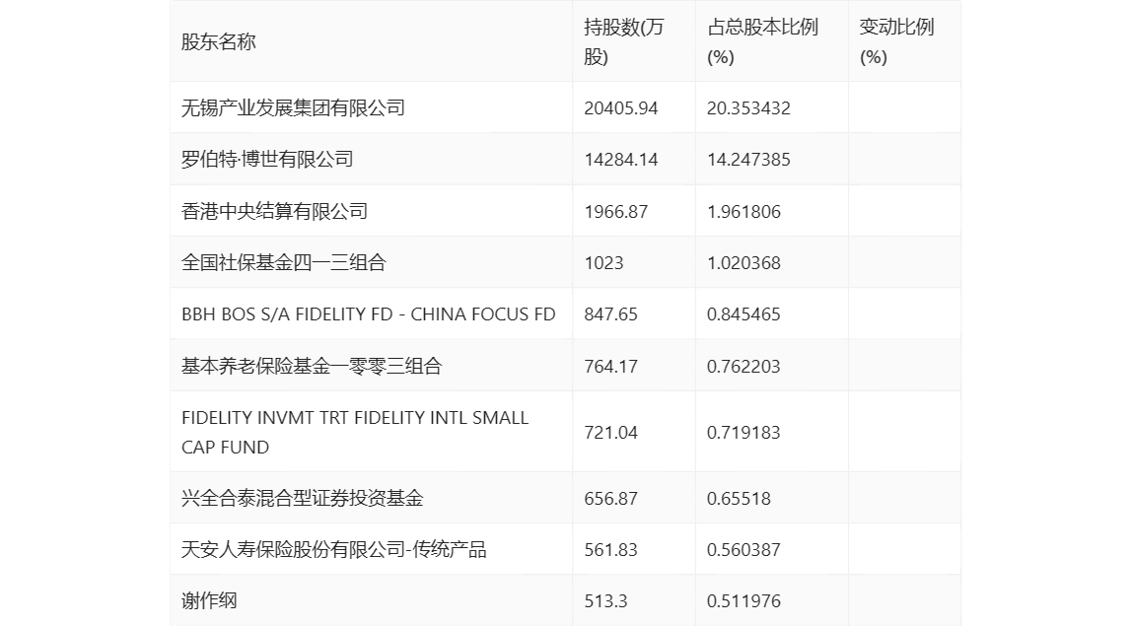Select 罗伯特·博世有限公司 shareholder name
Screen dimensions: 1132x626
point(267,160)
